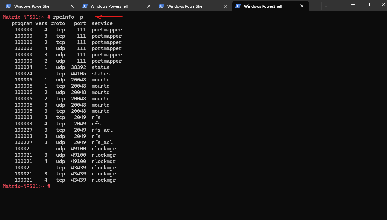Click 'nfs_acl' in the tcp row
Image resolution: width=387 pixels, height=220 pixels.
pyautogui.click(x=102, y=130)
